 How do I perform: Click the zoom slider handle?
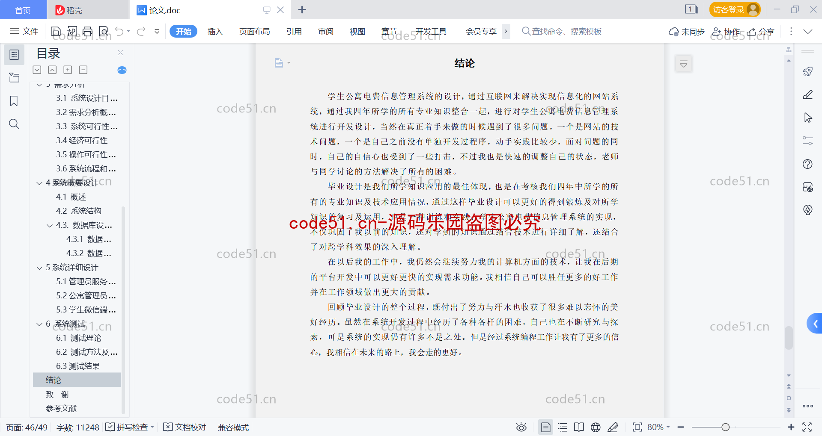(x=725, y=427)
